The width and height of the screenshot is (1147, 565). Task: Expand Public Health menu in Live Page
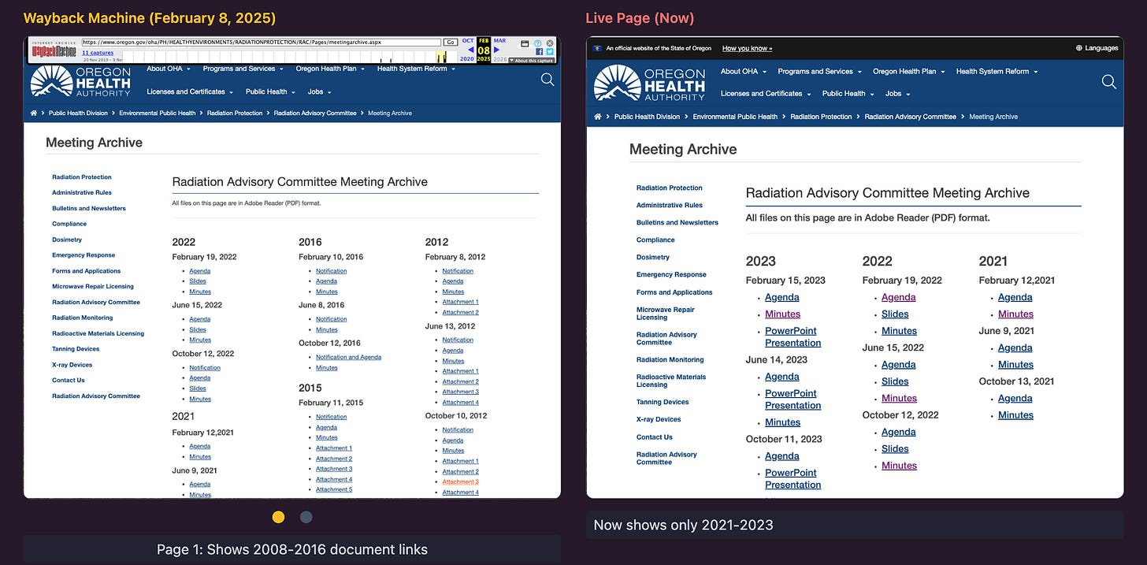[848, 94]
